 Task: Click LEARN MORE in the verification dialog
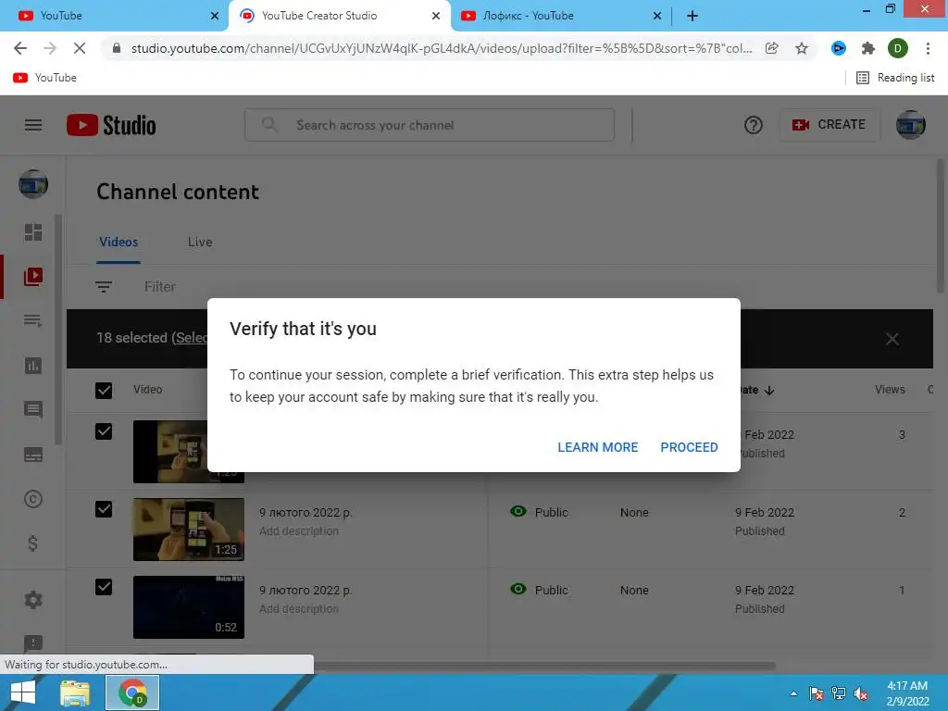(597, 447)
